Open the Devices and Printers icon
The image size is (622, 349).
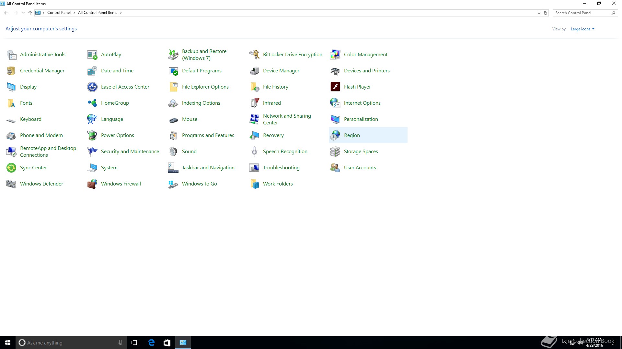[x=335, y=71]
